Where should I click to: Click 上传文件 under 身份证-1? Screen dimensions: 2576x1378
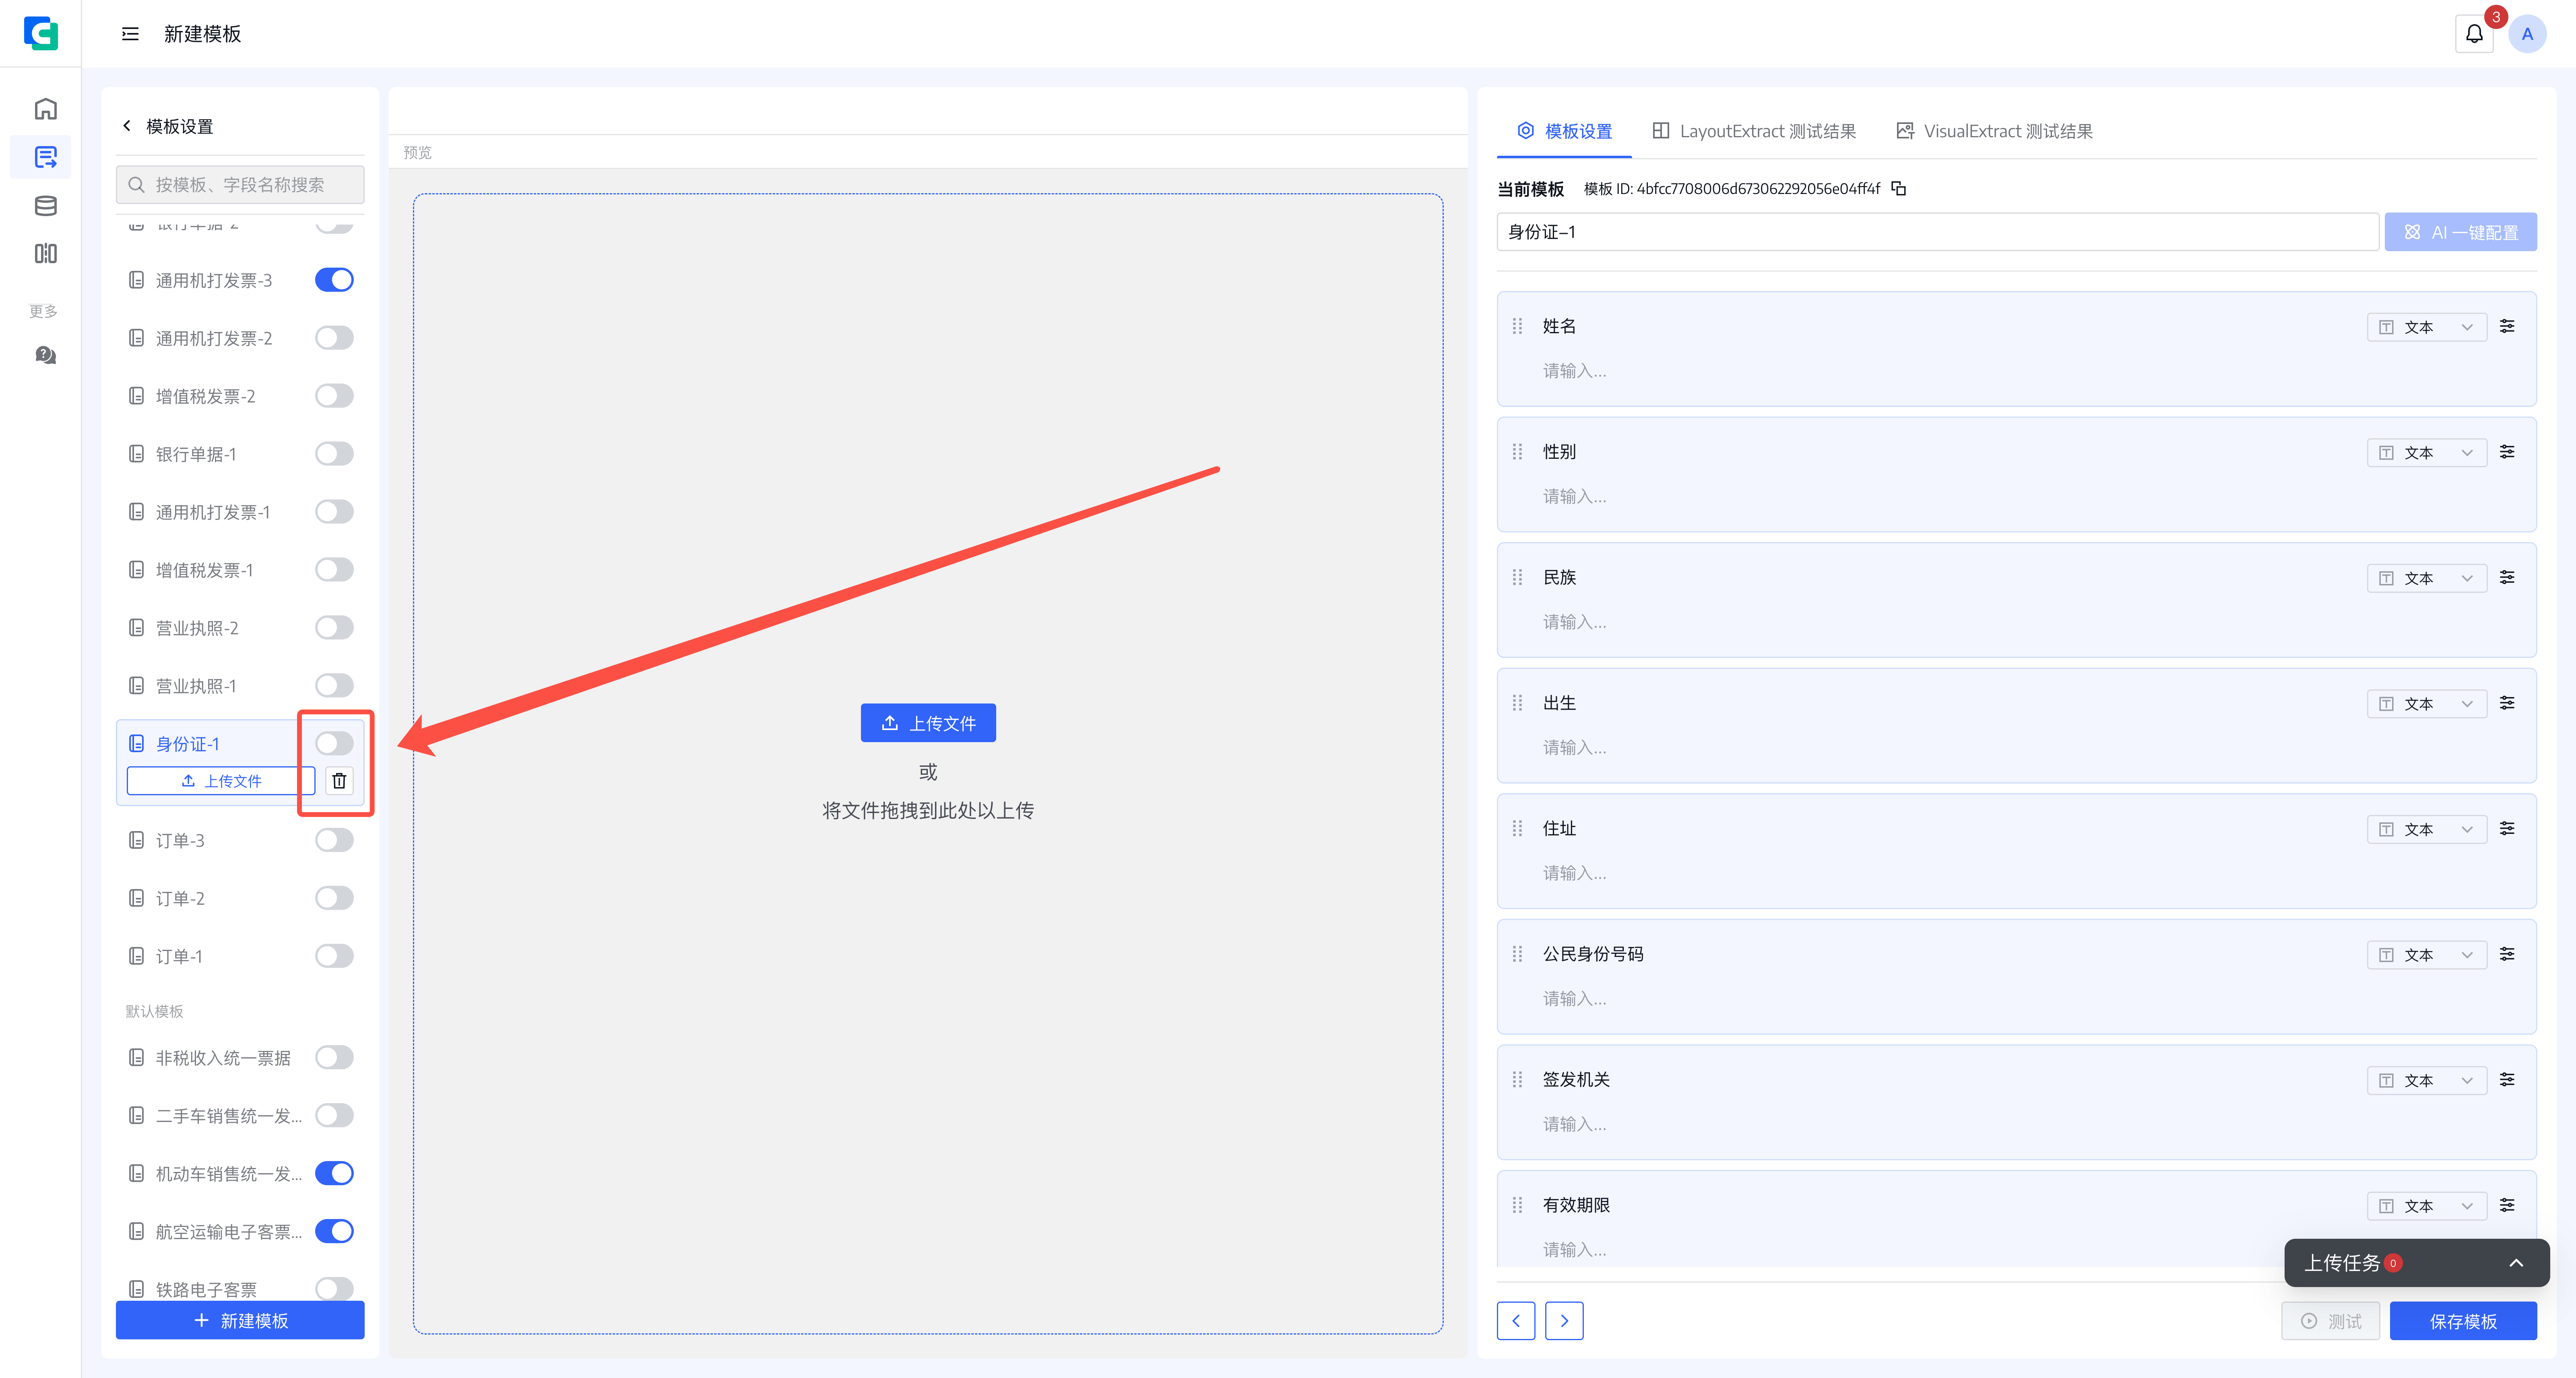click(x=221, y=781)
